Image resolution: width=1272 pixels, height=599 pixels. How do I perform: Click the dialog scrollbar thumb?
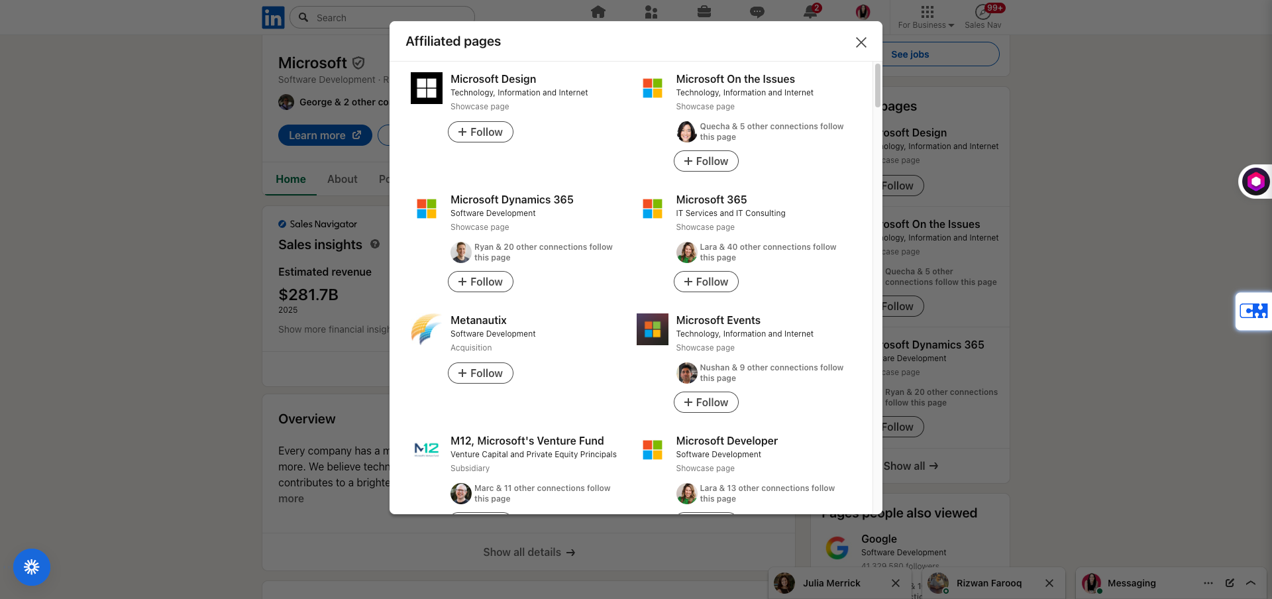click(x=878, y=85)
